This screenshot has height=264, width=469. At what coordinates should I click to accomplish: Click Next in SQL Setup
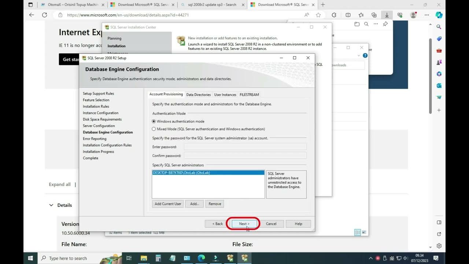click(x=244, y=224)
